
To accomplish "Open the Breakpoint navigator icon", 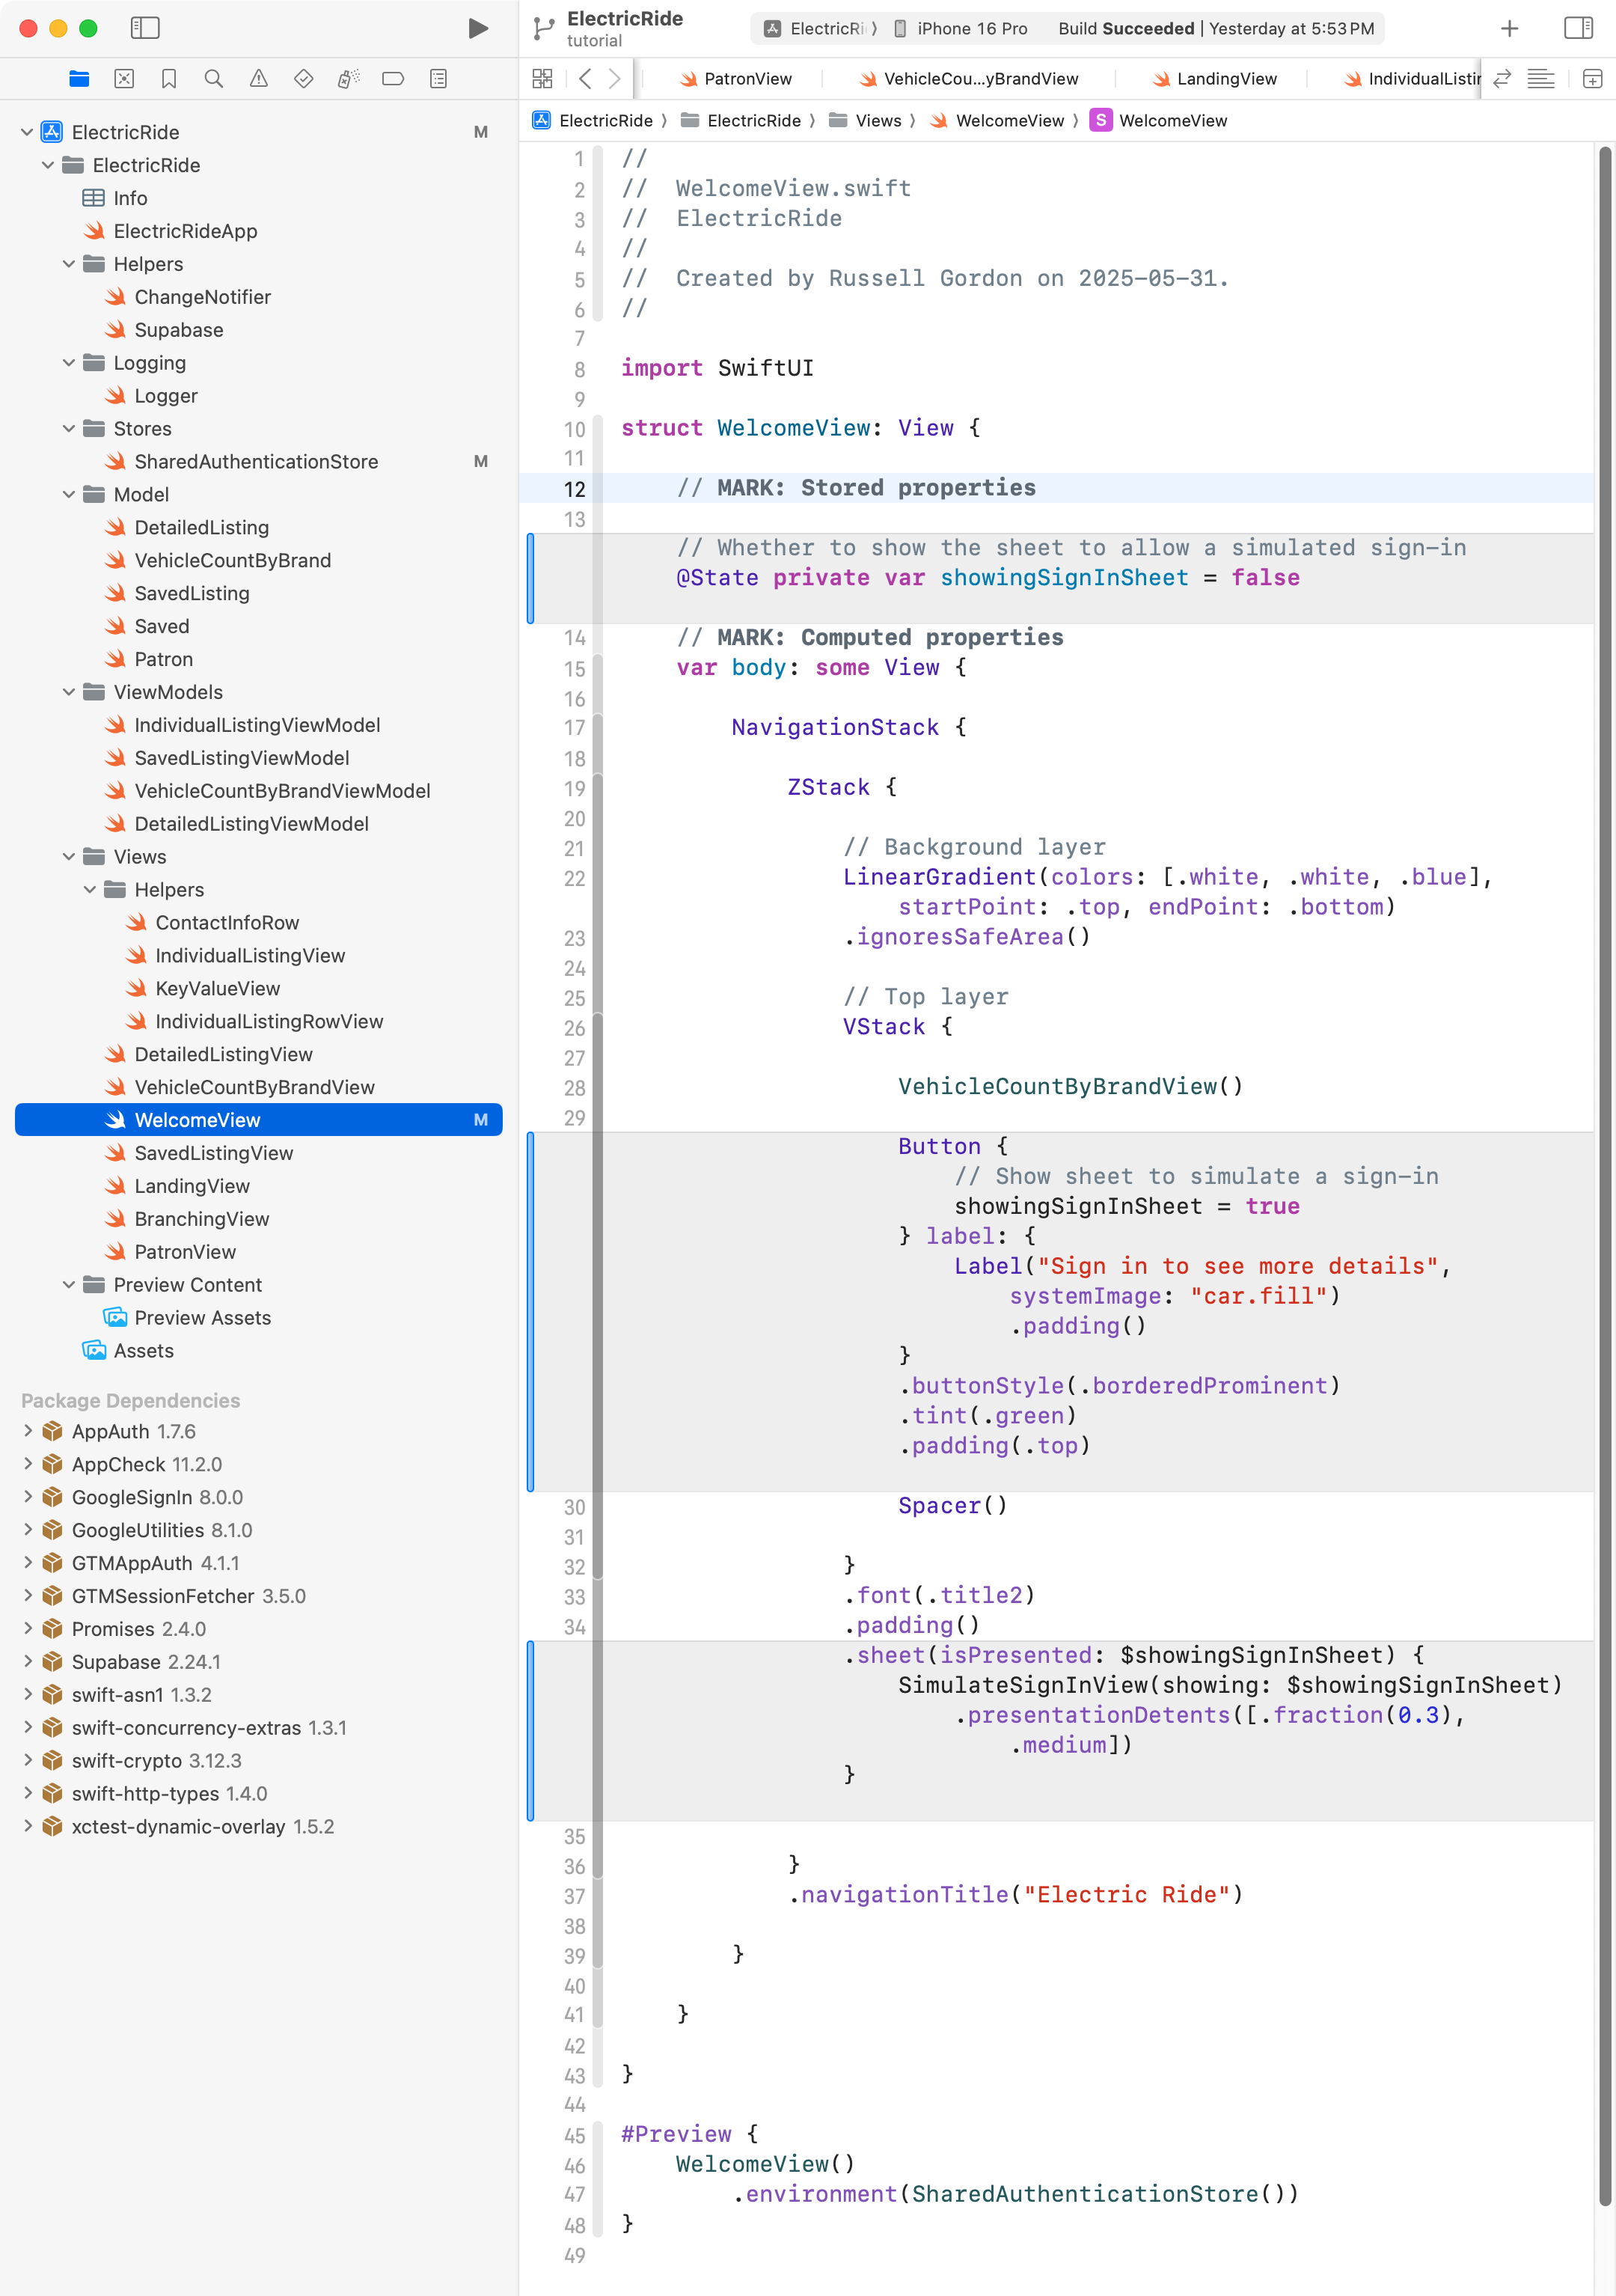I will coord(393,79).
